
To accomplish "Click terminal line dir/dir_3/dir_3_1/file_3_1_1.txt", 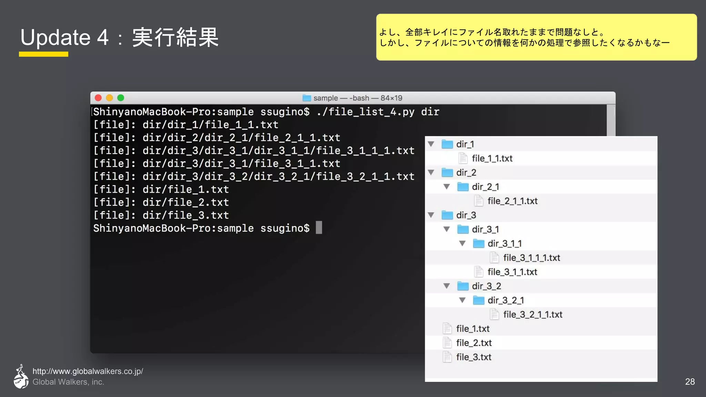I will coord(217,163).
